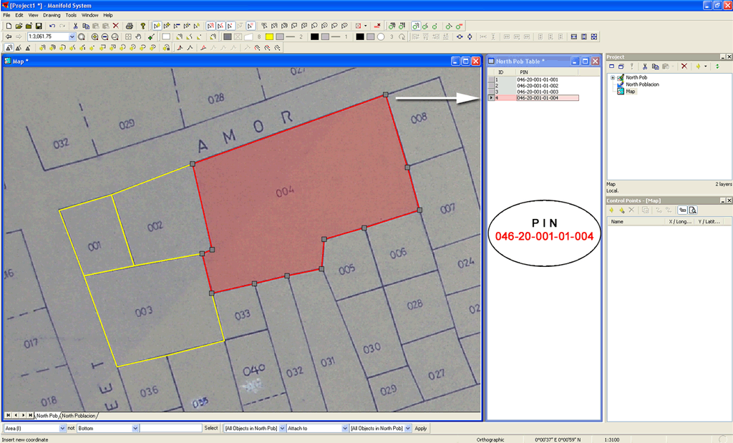Toggle the highlighted triangle edit tool
Screen dimensions: 733x443
pos(9,48)
